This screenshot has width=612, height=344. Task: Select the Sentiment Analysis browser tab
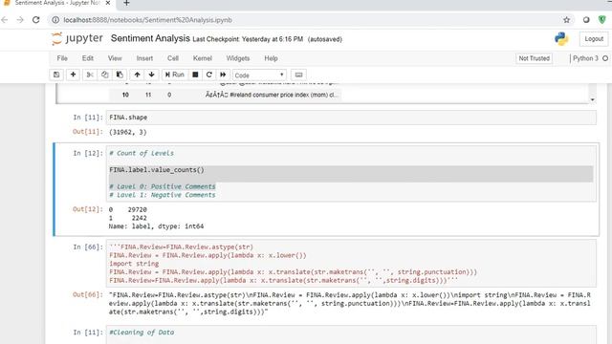click(56, 3)
